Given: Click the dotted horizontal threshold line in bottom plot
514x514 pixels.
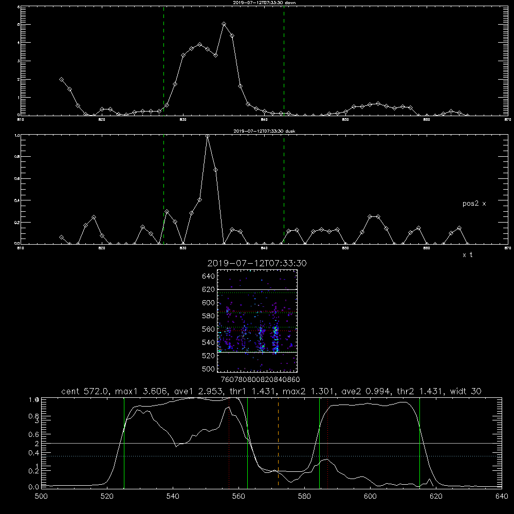Looking at the screenshot, I should (x=271, y=456).
